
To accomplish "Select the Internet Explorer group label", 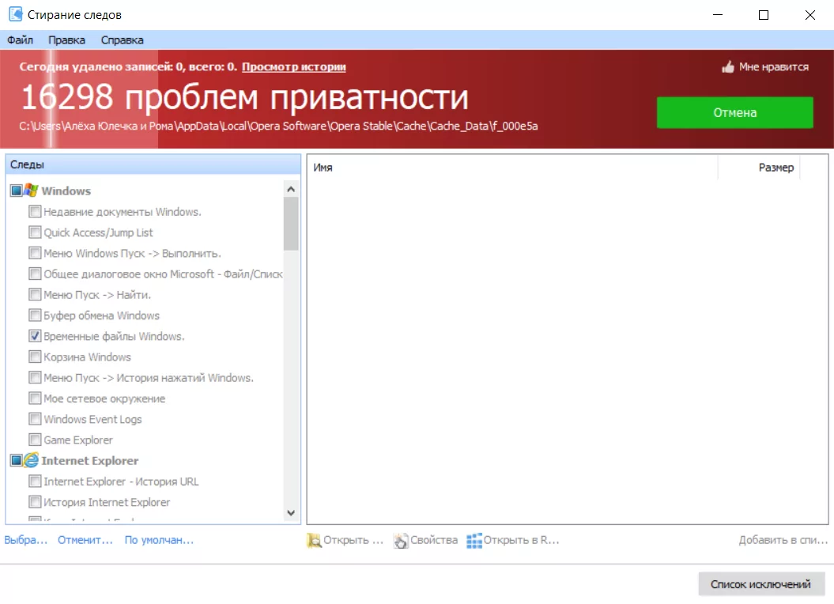I will click(x=90, y=460).
